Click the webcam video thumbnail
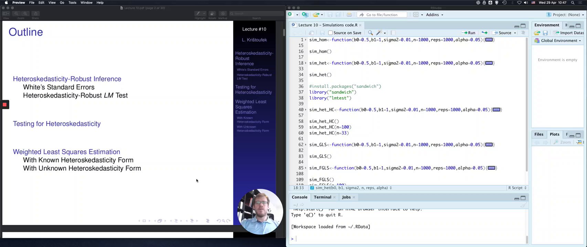The width and height of the screenshot is (587, 247). tap(260, 212)
